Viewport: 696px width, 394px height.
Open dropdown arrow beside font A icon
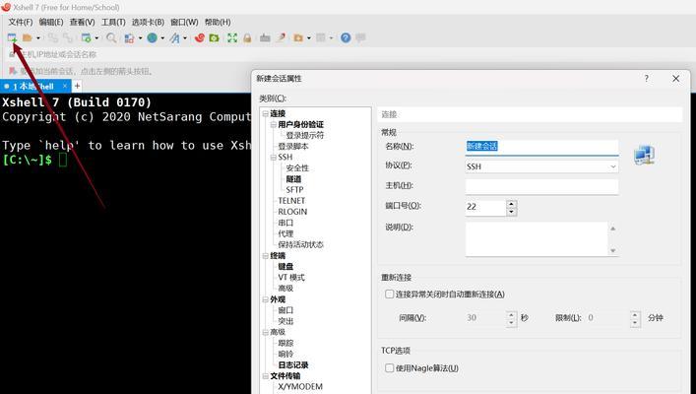click(x=185, y=38)
